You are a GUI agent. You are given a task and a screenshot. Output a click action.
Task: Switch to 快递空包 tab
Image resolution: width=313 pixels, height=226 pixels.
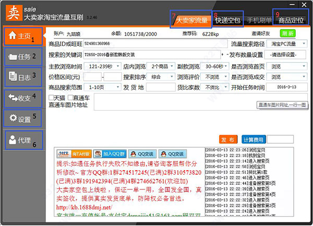(x=227, y=20)
